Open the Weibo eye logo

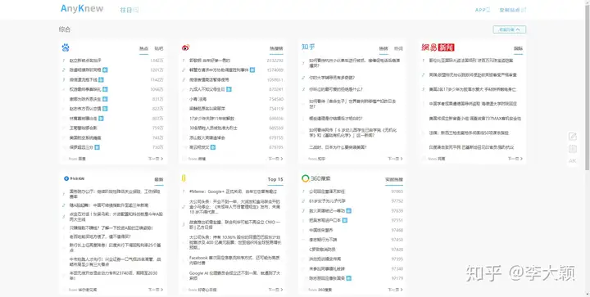pos(185,47)
